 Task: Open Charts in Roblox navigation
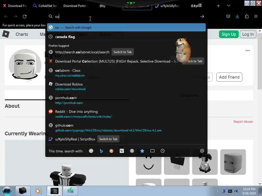point(22,34)
